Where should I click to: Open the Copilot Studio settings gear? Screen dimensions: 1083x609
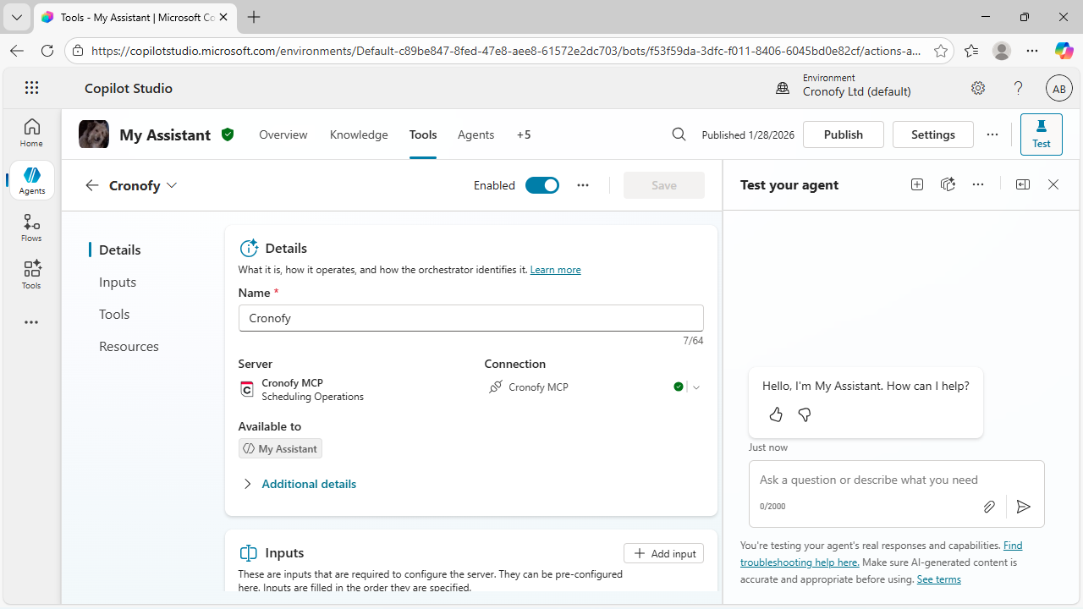point(978,88)
